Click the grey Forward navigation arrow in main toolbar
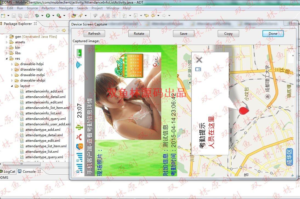Viewport: 300px width, 199px height. coord(164,16)
